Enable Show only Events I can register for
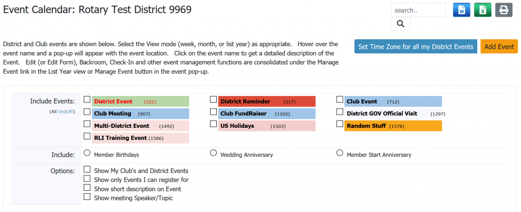Image resolution: width=521 pixels, height=212 pixels. (x=87, y=179)
